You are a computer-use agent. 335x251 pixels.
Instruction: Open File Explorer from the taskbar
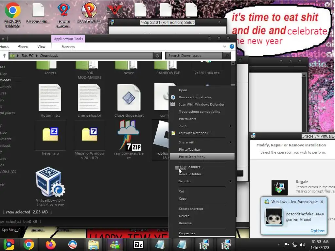[94, 244]
